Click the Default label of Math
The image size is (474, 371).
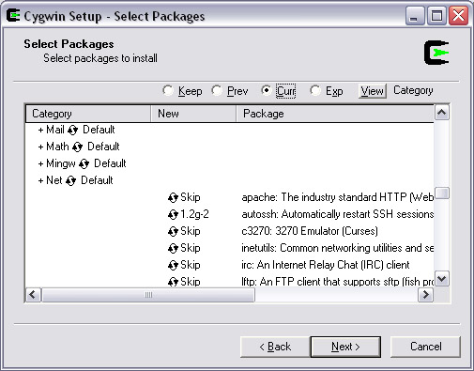pyautogui.click(x=103, y=147)
